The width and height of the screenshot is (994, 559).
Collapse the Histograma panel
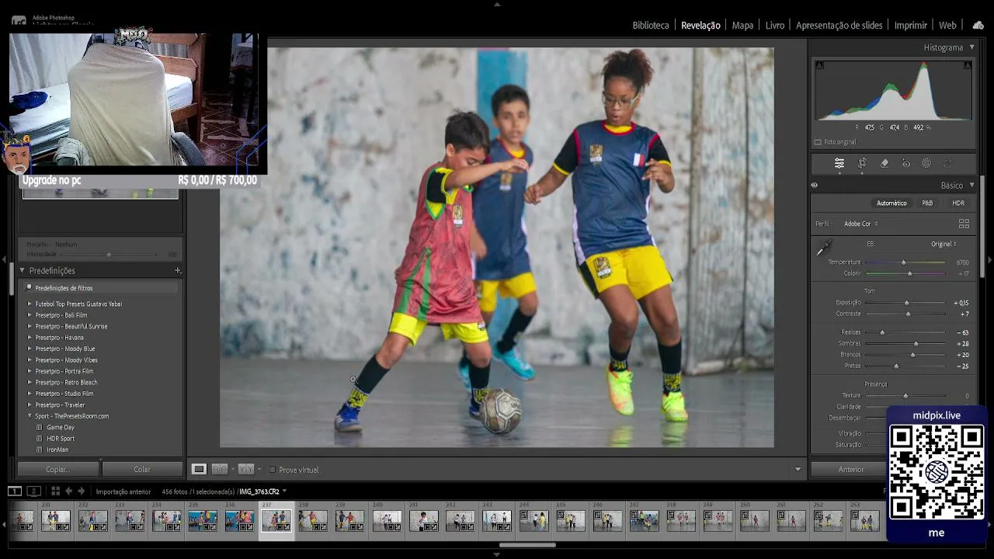pos(971,47)
